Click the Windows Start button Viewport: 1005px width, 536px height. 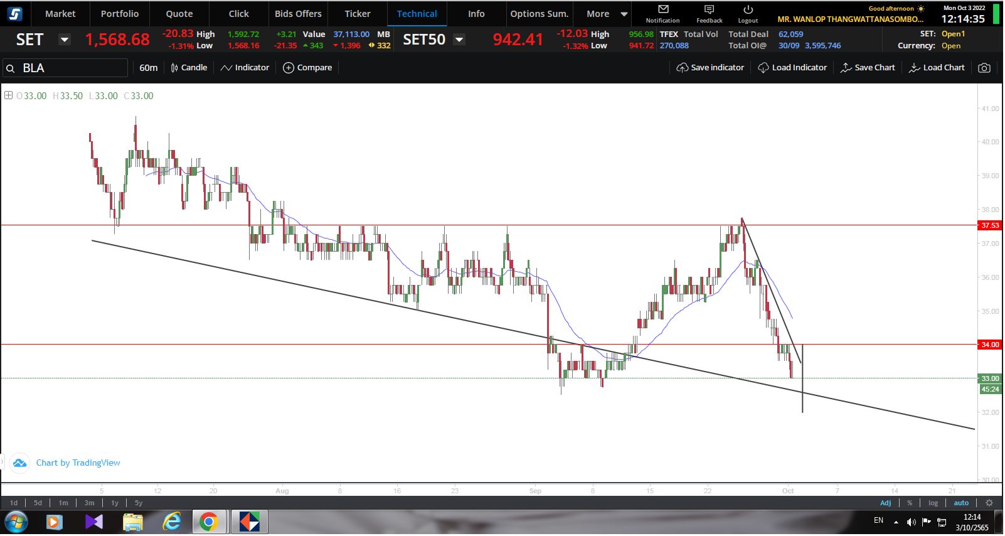click(x=16, y=522)
